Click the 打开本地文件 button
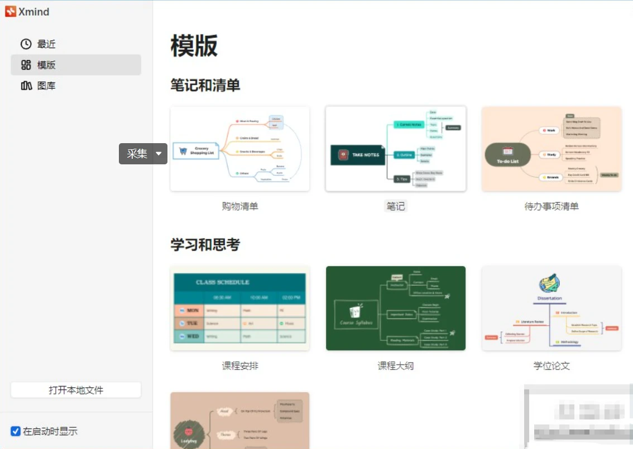 click(76, 390)
